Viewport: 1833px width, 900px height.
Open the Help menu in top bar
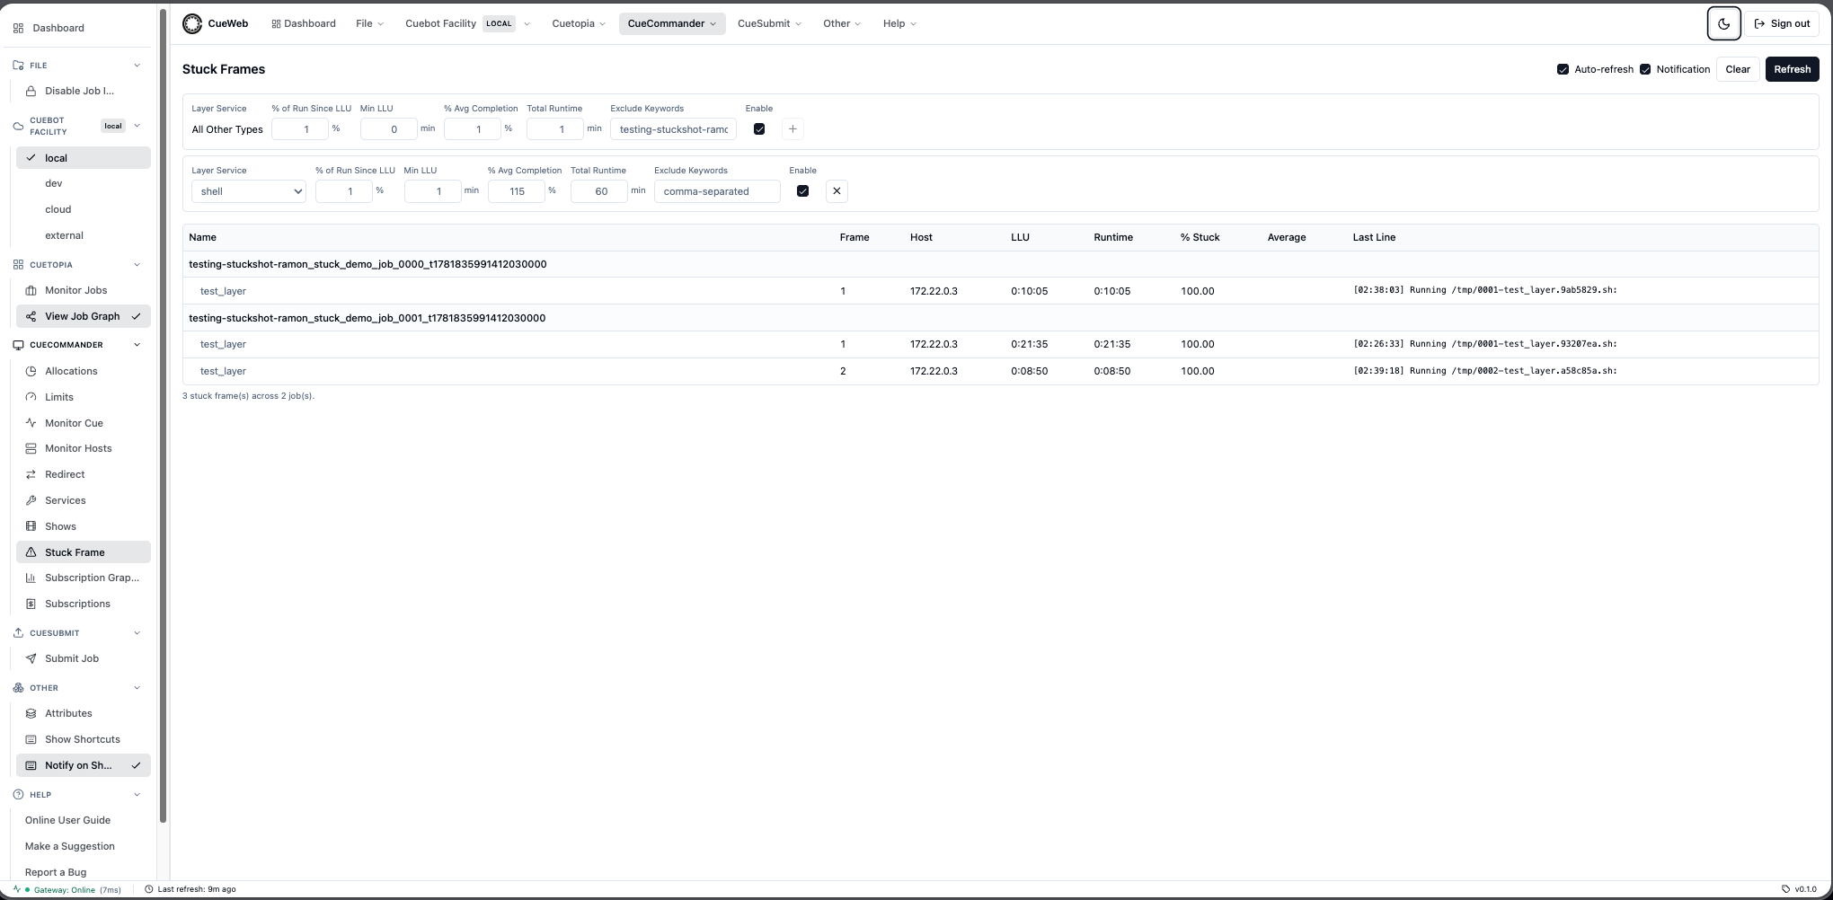tap(899, 24)
